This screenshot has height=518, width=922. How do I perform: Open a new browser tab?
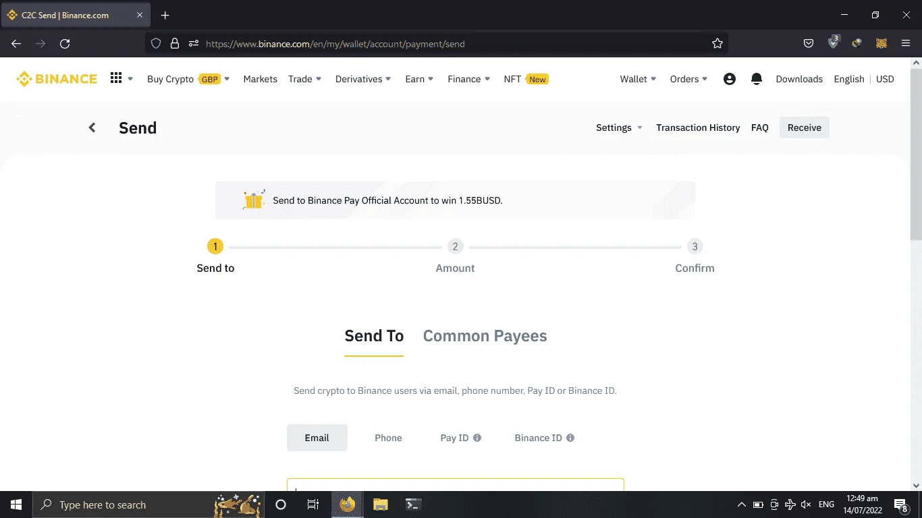tap(165, 16)
